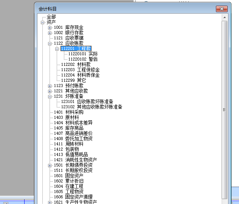Select account 1401 材料采购
The height and width of the screenshot is (204, 239).
click(x=68, y=112)
